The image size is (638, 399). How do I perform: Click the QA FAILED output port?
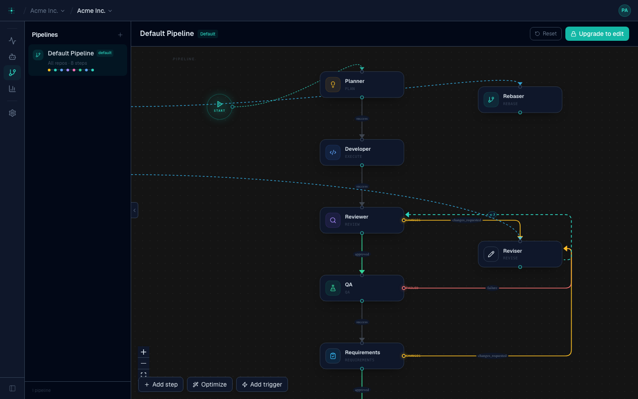coord(404,288)
